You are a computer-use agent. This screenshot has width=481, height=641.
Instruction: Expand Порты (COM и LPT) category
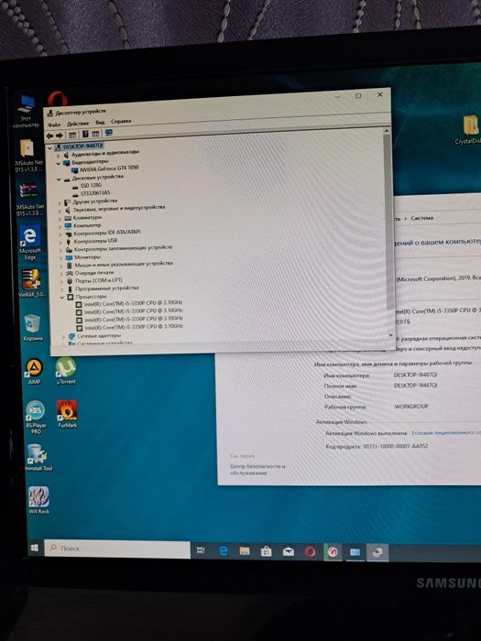[x=61, y=282]
